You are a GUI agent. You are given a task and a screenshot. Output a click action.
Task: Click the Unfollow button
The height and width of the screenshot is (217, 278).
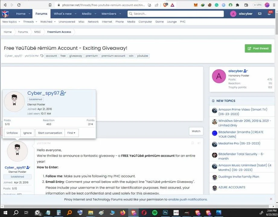[x=12, y=133]
